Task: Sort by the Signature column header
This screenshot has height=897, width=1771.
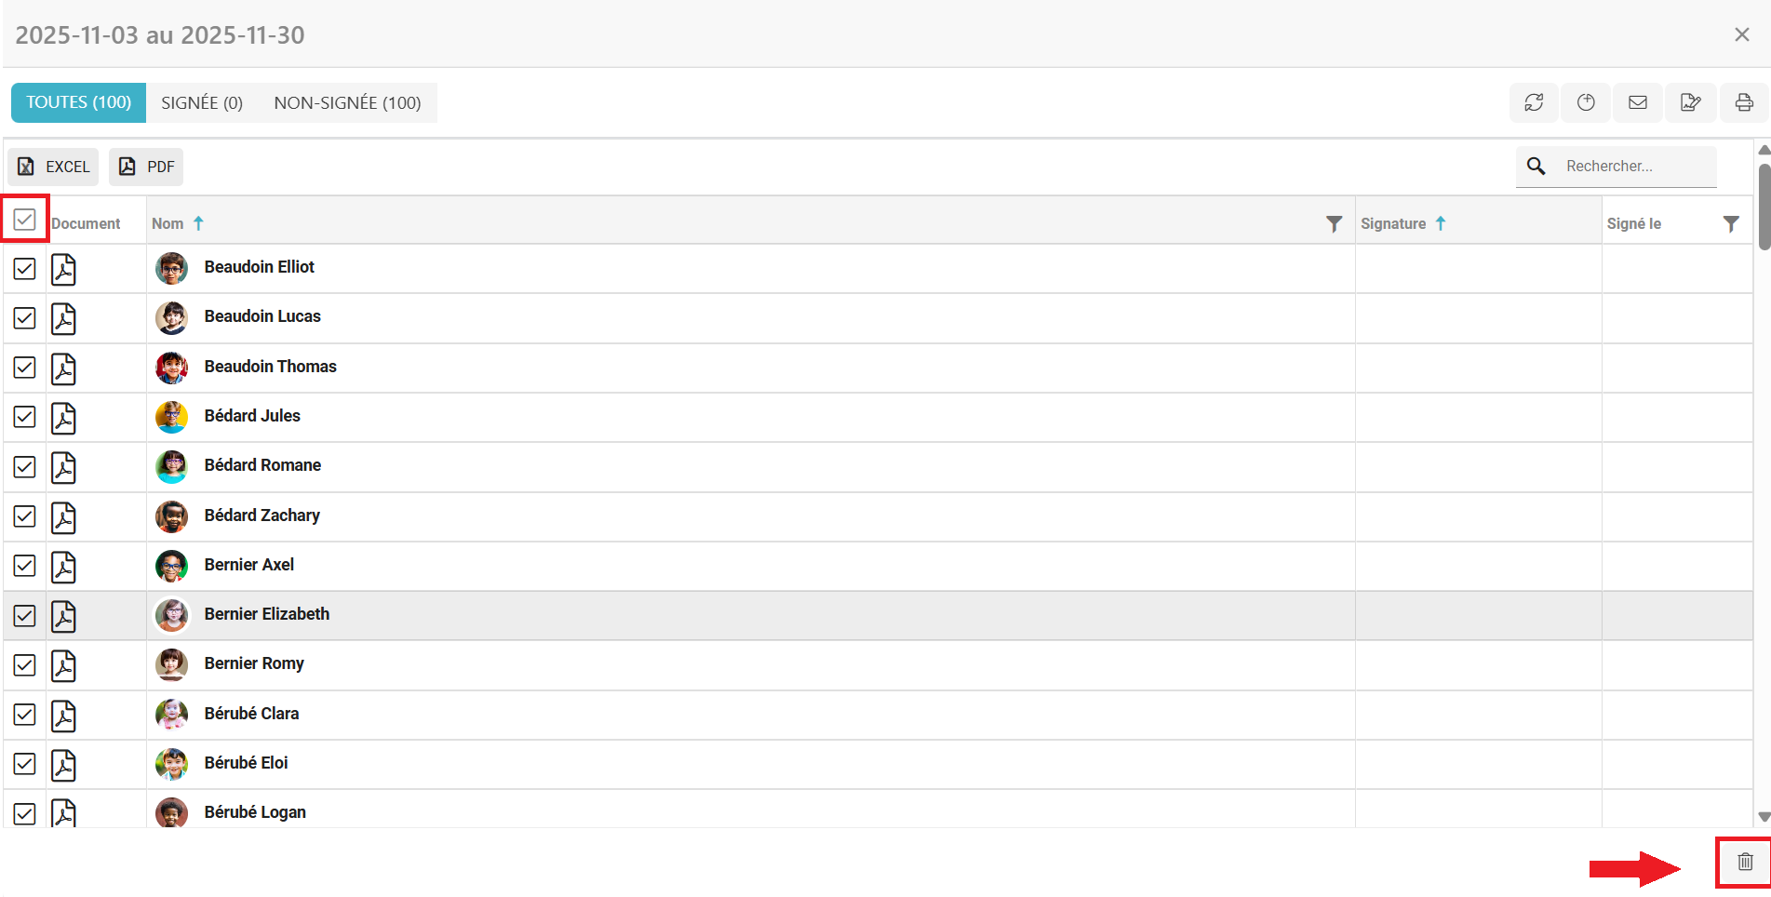Action: [x=1393, y=223]
